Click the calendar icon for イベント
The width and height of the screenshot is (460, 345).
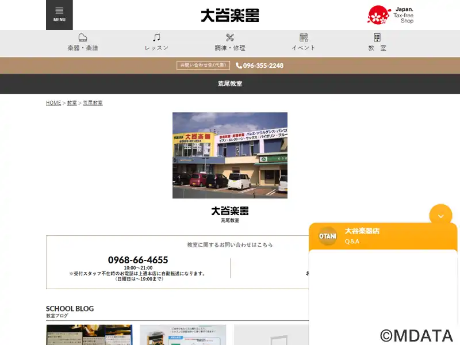[304, 37]
